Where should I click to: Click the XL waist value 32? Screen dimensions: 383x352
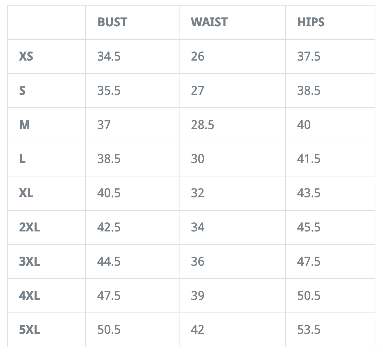pos(197,193)
